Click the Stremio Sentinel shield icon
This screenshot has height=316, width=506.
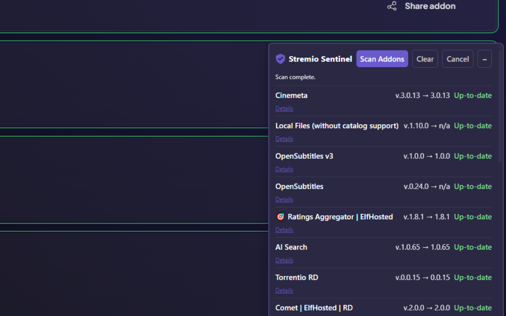(x=280, y=59)
